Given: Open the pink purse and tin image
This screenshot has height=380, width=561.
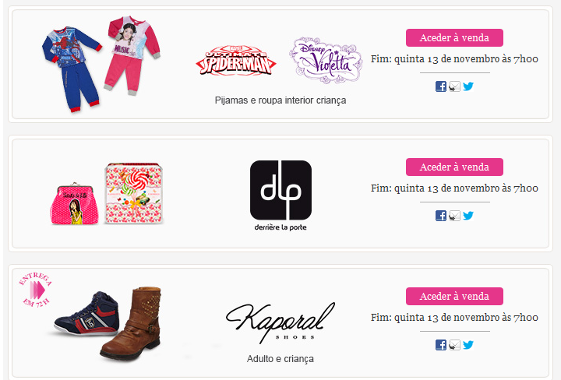Looking at the screenshot, I should click(x=106, y=194).
